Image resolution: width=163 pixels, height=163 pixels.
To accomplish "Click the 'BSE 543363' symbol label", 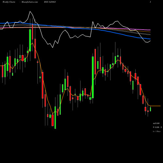I will 50,2.
